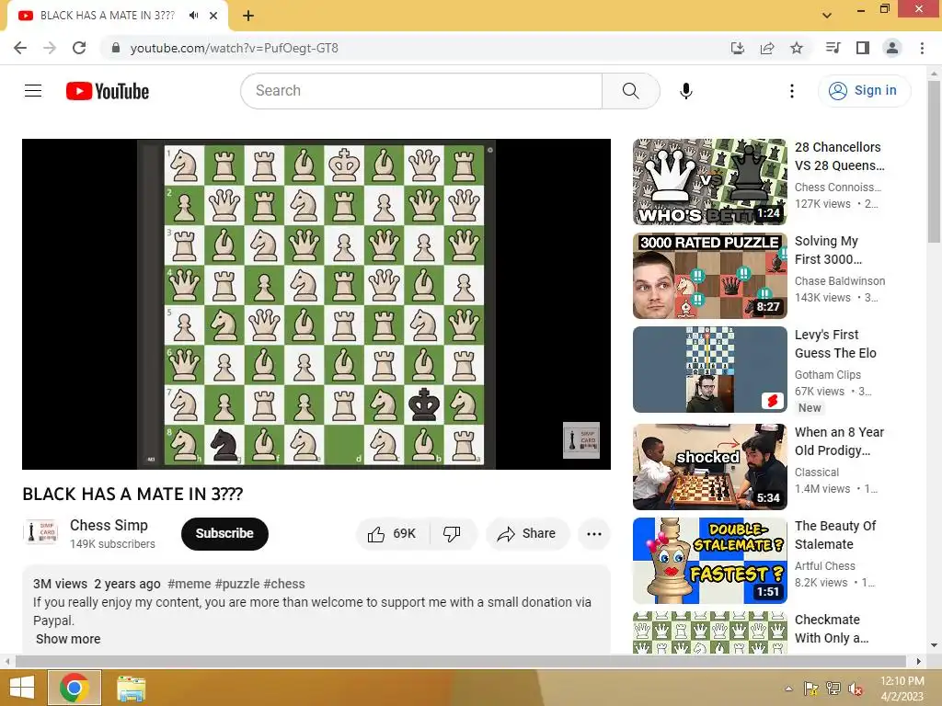Open The Beauty Of Stalemate title
The height and width of the screenshot is (706, 942).
click(835, 535)
